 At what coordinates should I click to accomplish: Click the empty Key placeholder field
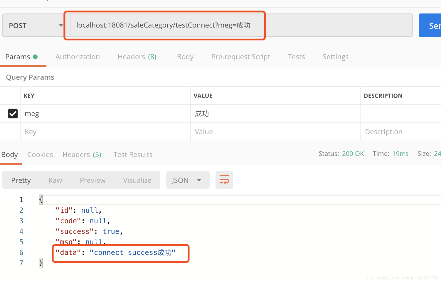click(x=105, y=132)
